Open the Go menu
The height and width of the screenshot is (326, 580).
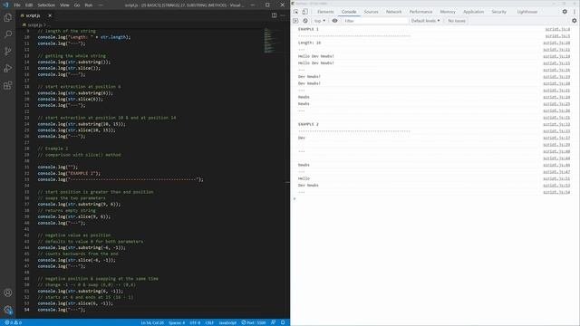pos(77,5)
